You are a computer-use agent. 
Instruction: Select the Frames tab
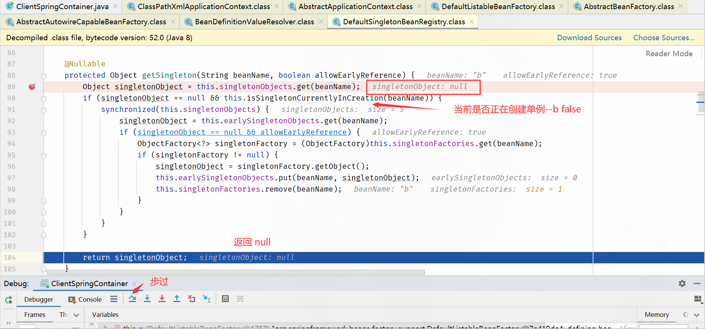point(35,315)
